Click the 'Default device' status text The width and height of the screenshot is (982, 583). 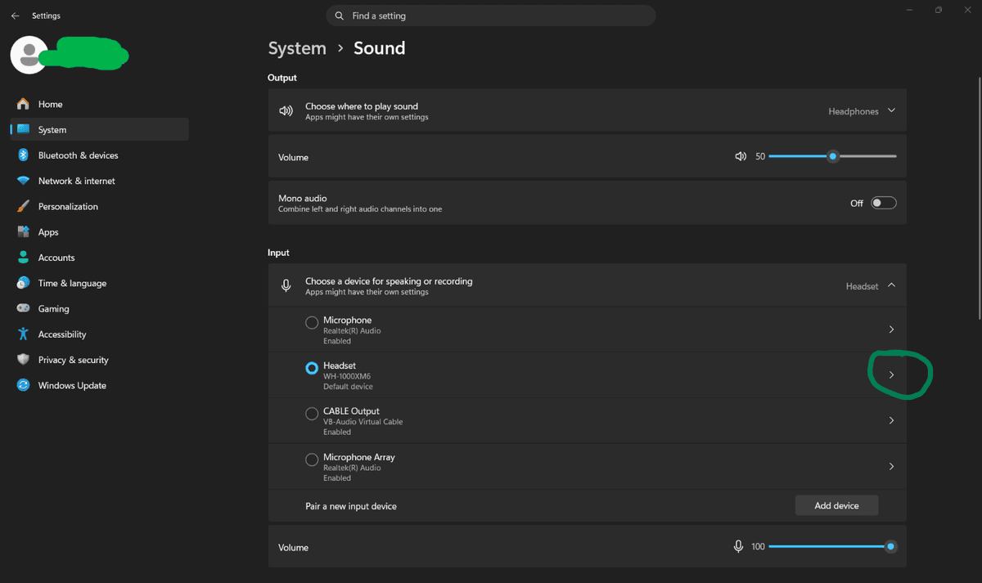point(348,387)
